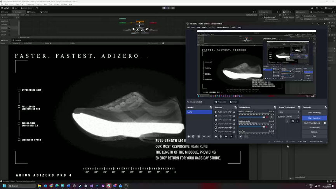Toggle visibility of active Display Capture source
The image size is (336, 189).
[231, 128]
